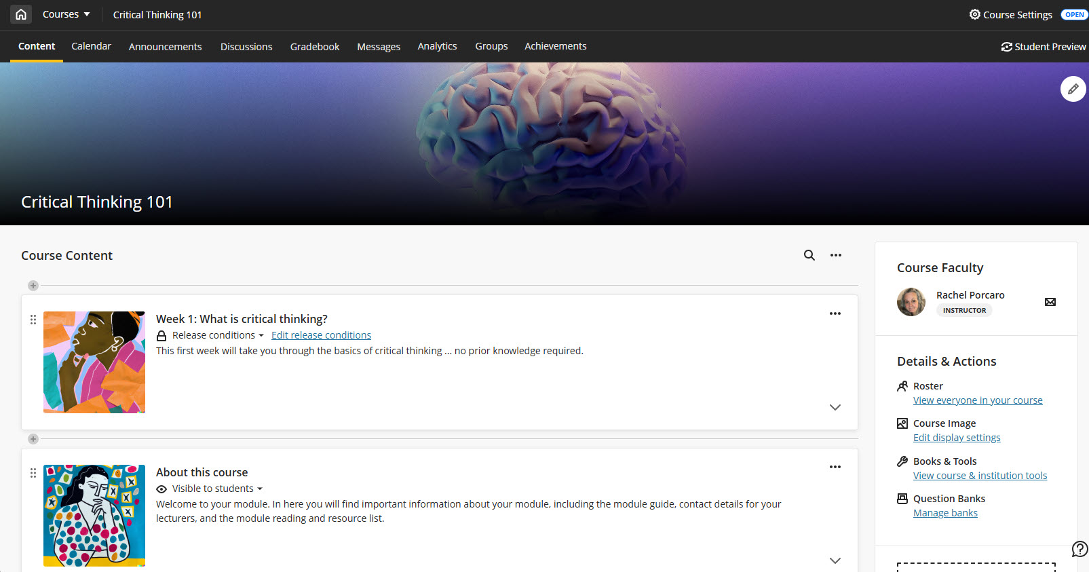Open Achievements tab
The image size is (1089, 572).
pyautogui.click(x=556, y=46)
